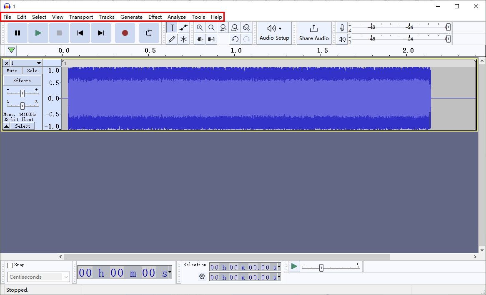486x295 pixels.
Task: Open the Analyze menu
Action: (x=177, y=17)
